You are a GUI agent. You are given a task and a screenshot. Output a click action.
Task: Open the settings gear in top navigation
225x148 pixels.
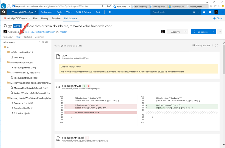(110, 12)
